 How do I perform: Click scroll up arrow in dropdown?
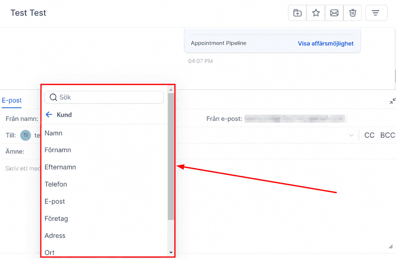(x=171, y=90)
